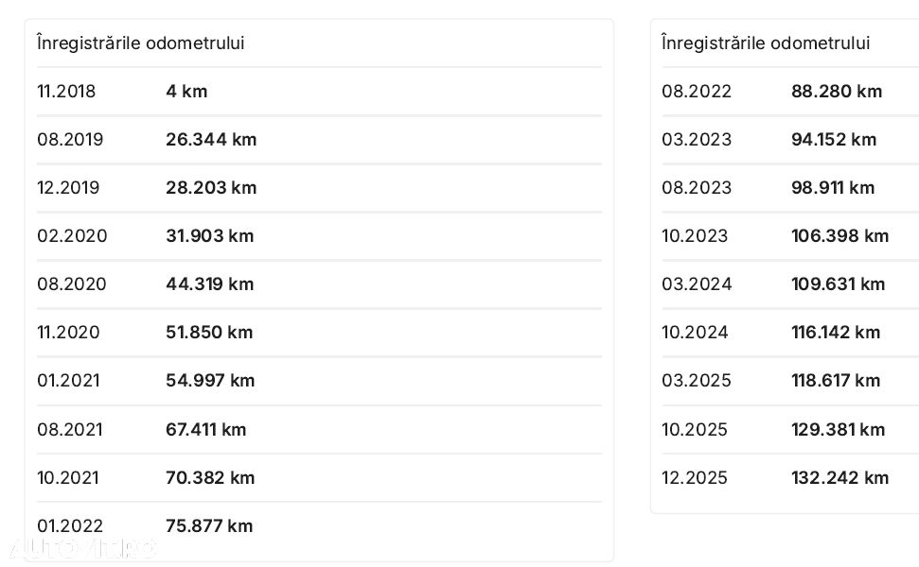This screenshot has width=919, height=567.
Task: Click the 129.381 km value
Action: [x=838, y=429]
